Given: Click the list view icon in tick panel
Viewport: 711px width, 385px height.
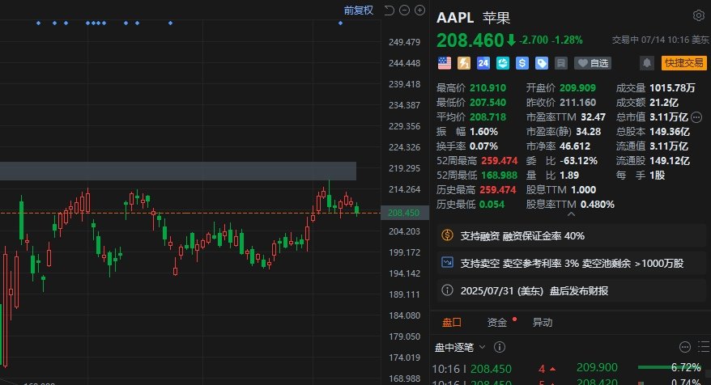Looking at the screenshot, I should [704, 347].
